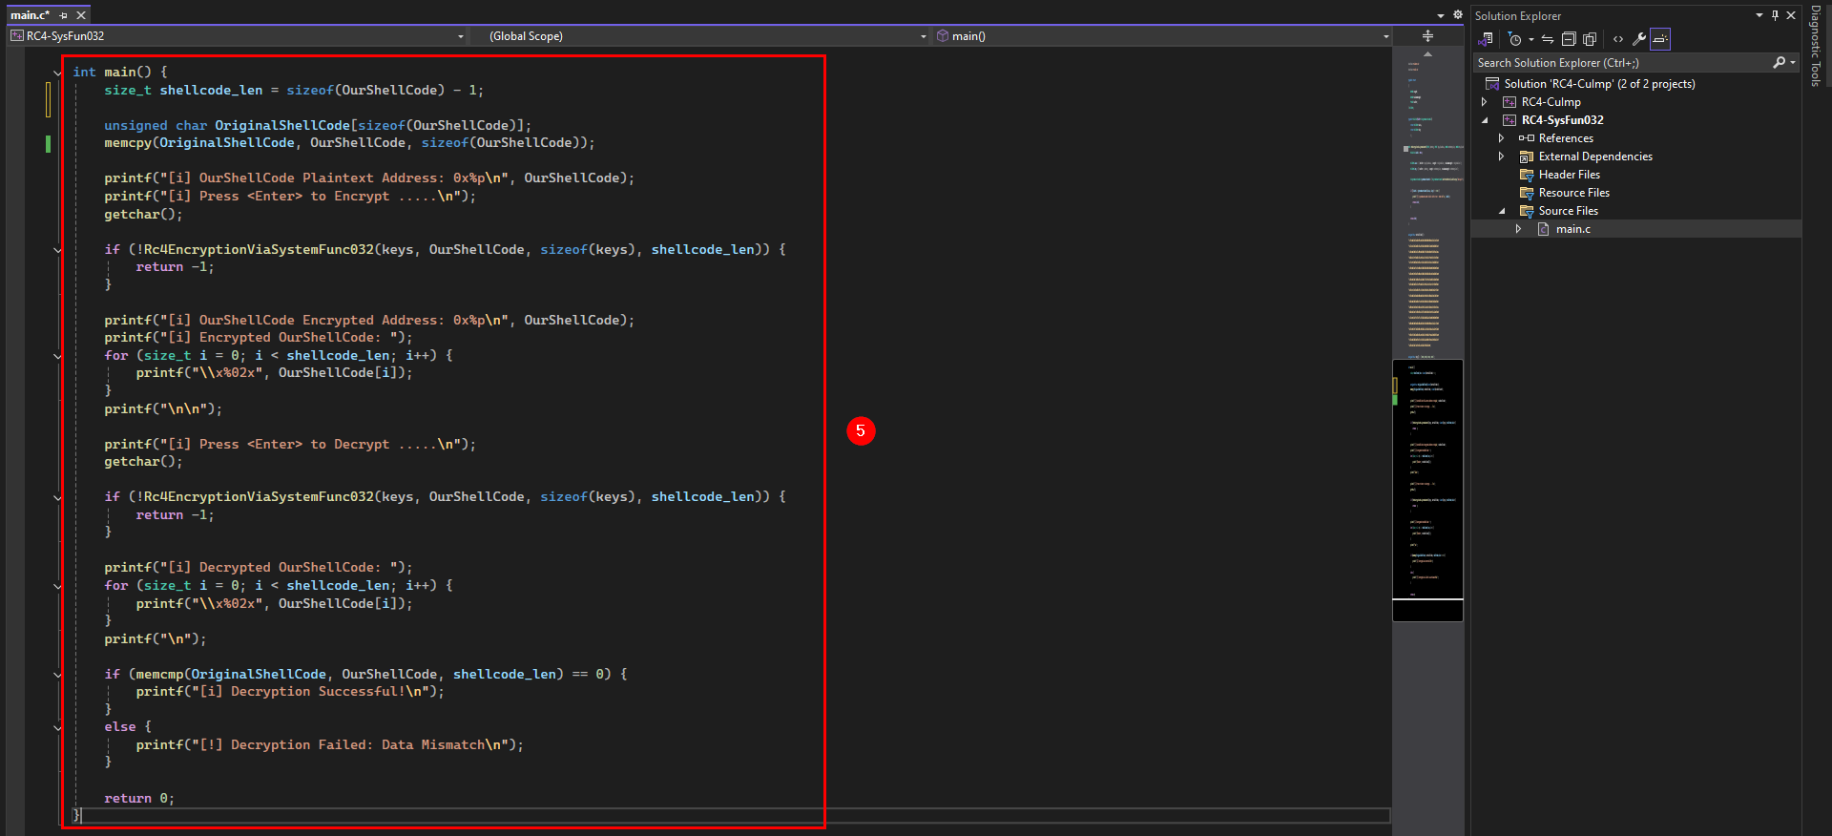Click the minimap scroll up arrow
This screenshot has width=1832, height=836.
[x=1427, y=53]
